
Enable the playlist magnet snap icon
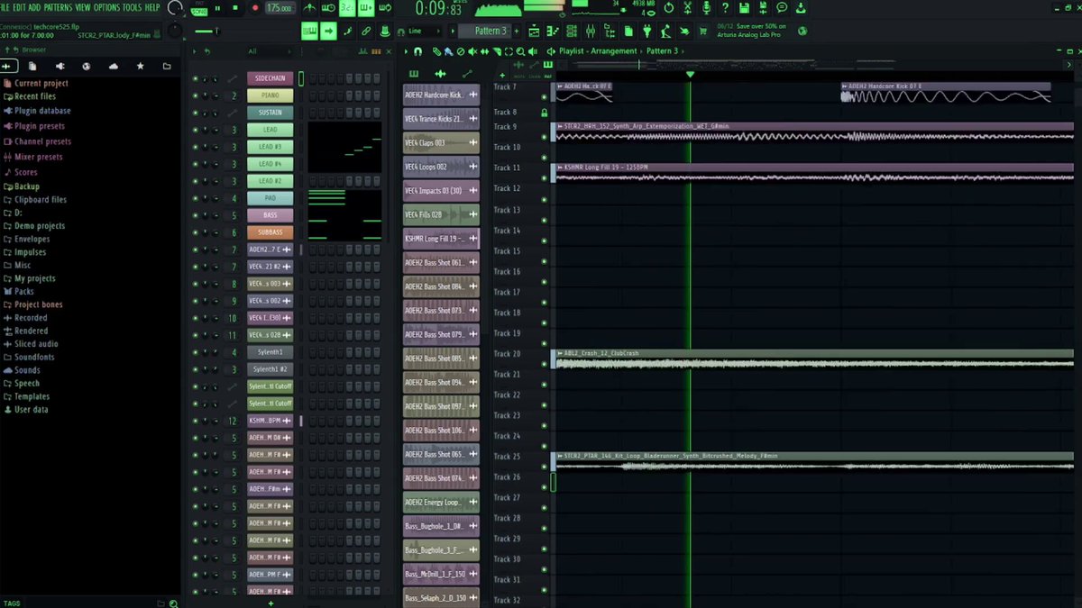417,51
